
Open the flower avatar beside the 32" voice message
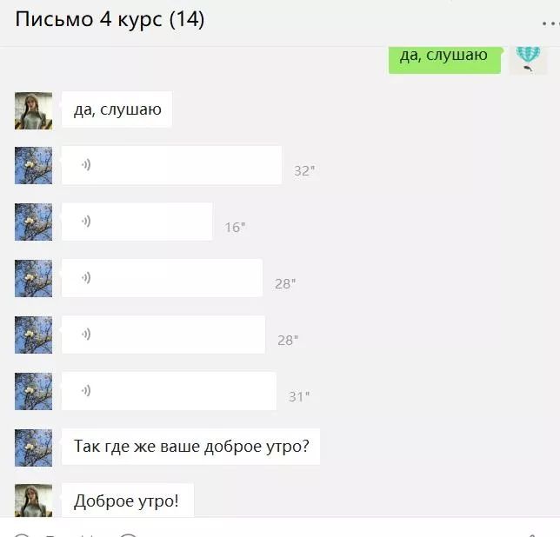click(x=33, y=166)
